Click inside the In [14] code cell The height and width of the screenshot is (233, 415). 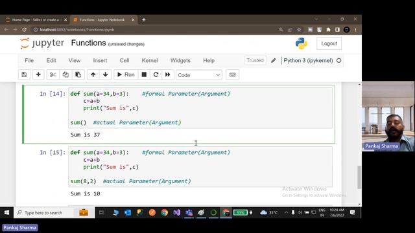coord(200,108)
